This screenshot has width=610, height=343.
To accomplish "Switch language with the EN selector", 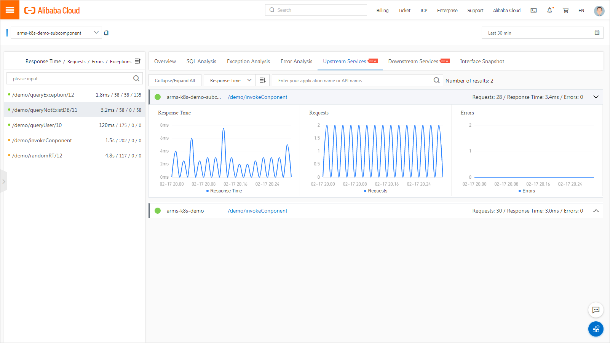I will point(581,11).
